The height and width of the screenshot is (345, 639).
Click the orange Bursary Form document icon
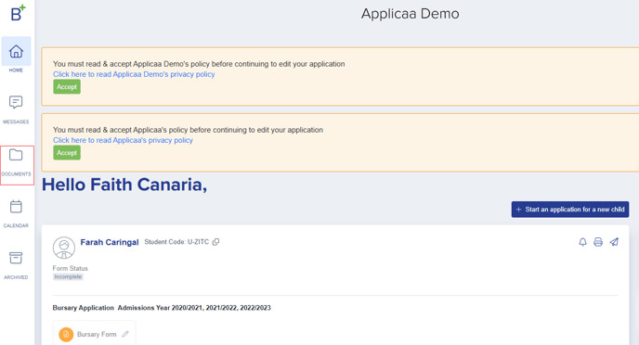(x=66, y=335)
